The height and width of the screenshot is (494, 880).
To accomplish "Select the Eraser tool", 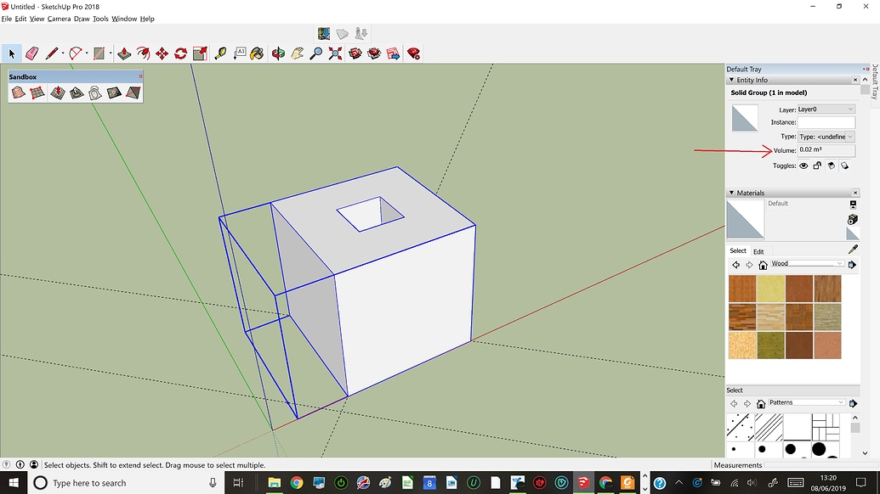I will tap(31, 53).
